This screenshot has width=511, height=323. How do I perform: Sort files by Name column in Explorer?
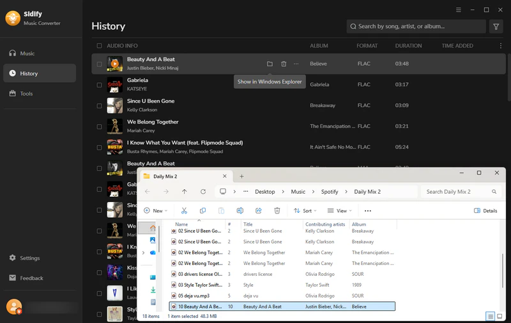click(181, 224)
